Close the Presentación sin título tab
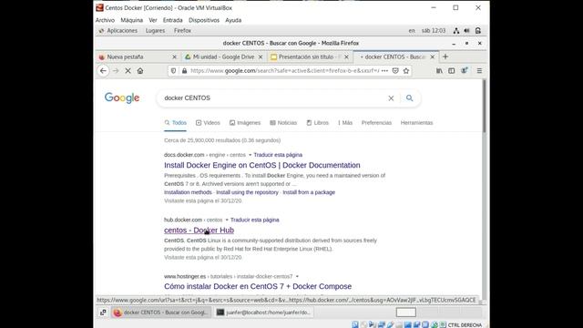The width and height of the screenshot is (583, 328). click(x=346, y=56)
